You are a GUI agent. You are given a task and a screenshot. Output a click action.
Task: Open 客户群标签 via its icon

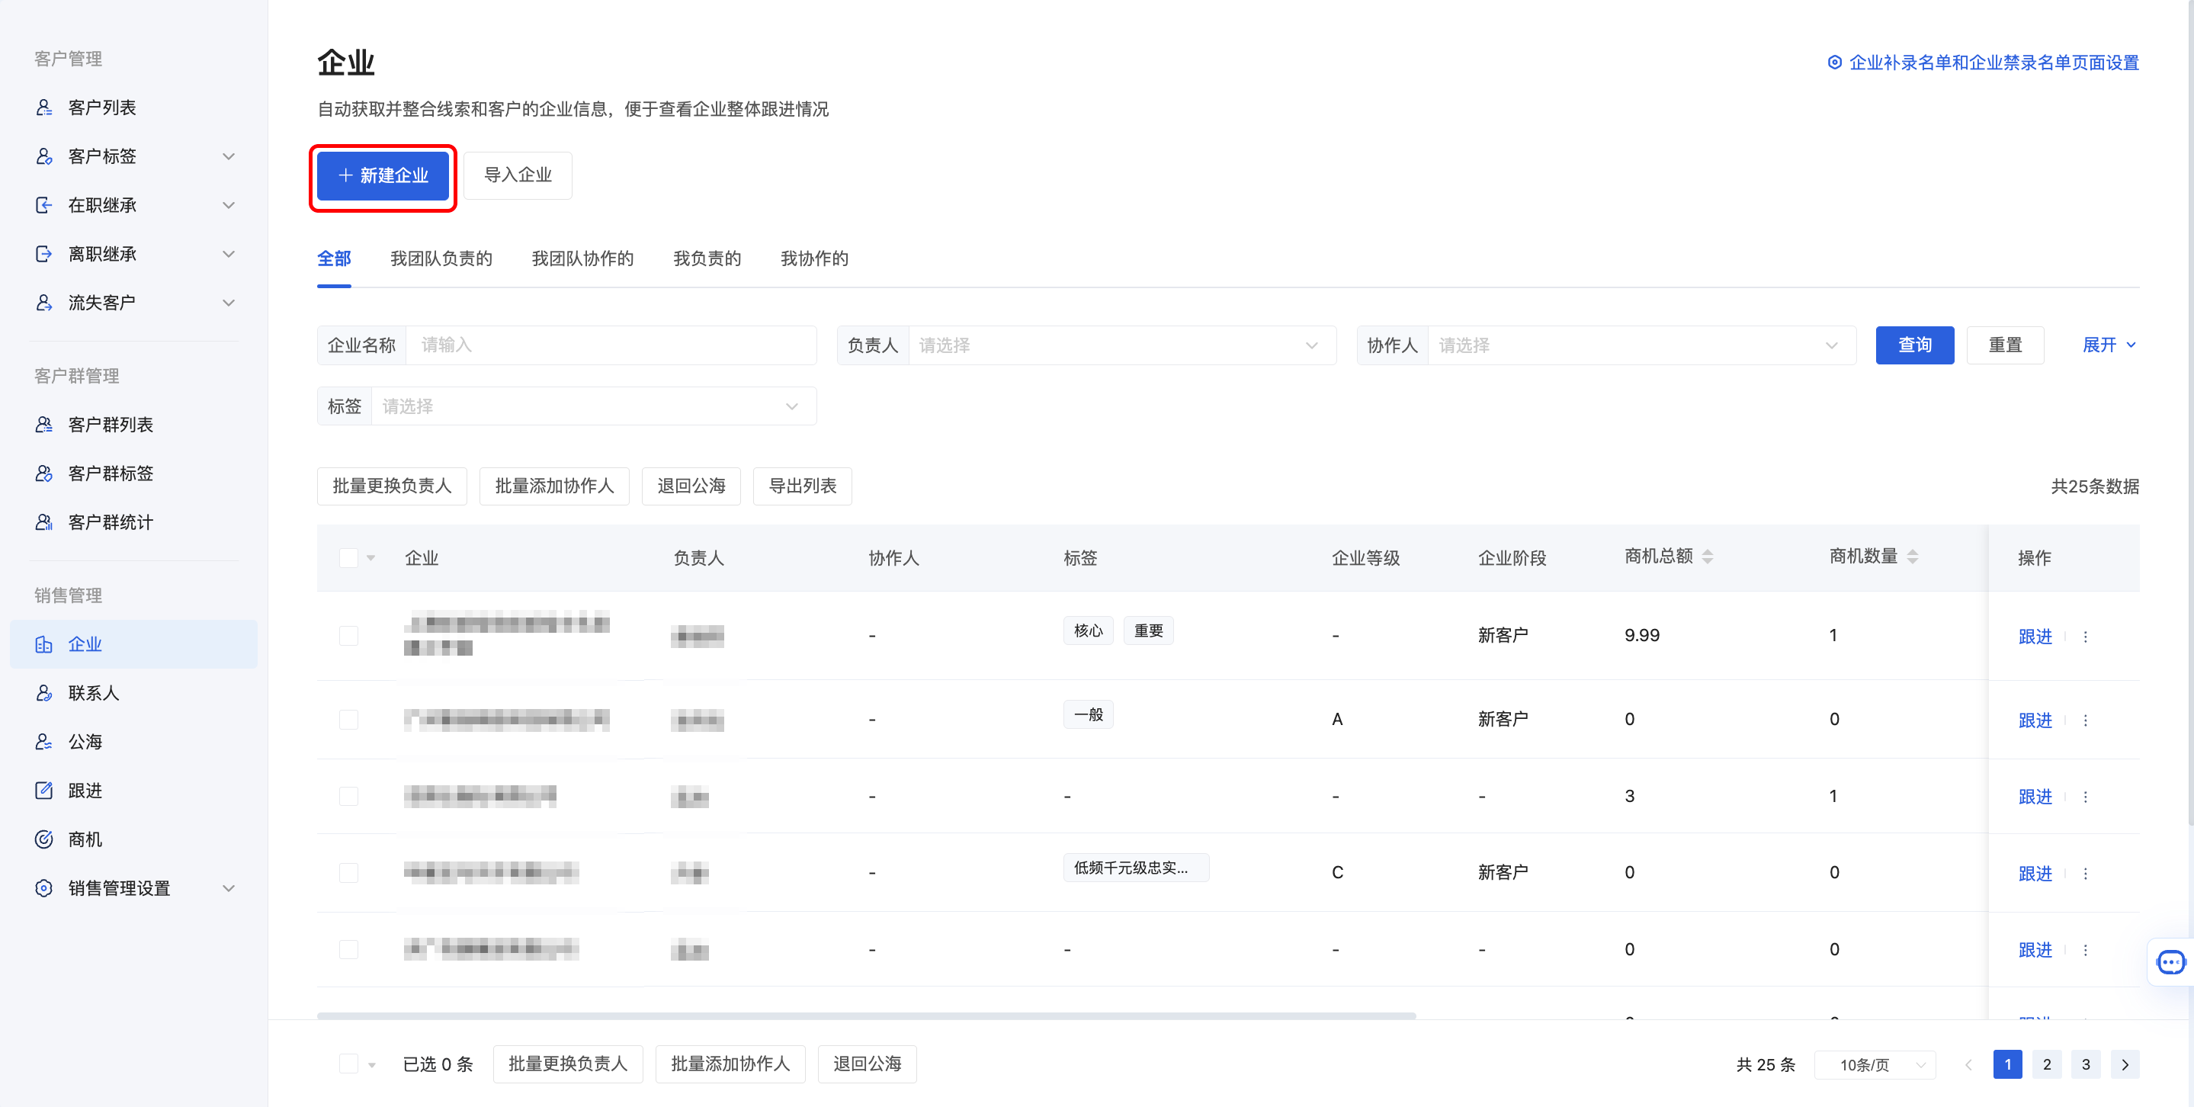(44, 473)
